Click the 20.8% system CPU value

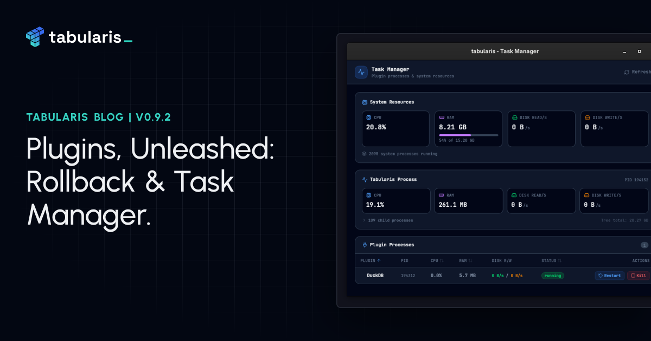pyautogui.click(x=376, y=127)
